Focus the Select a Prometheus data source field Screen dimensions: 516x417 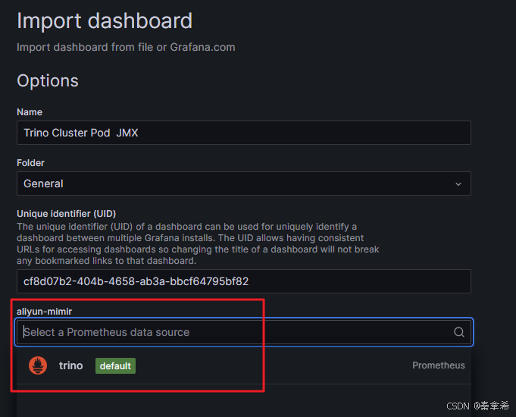244,332
